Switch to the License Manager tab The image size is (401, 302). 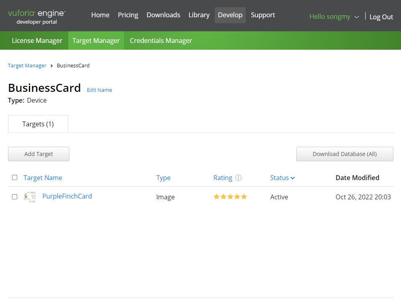click(x=37, y=41)
